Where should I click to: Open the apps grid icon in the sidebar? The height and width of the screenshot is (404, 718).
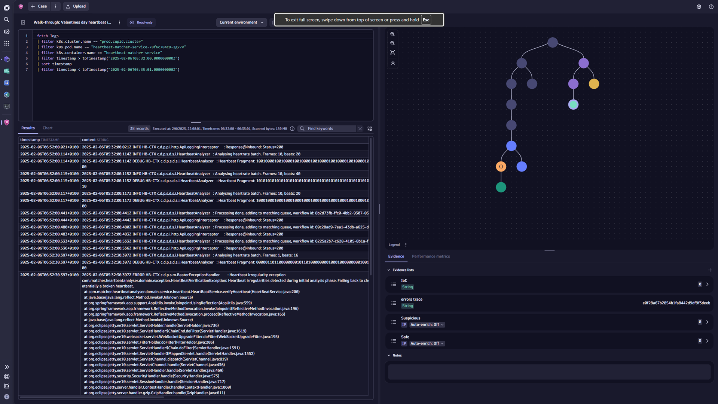[x=6, y=43]
